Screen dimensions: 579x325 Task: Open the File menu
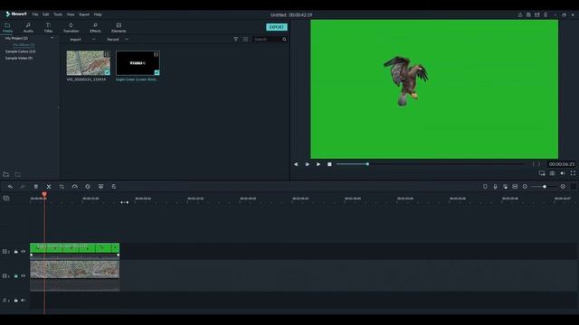[35, 14]
